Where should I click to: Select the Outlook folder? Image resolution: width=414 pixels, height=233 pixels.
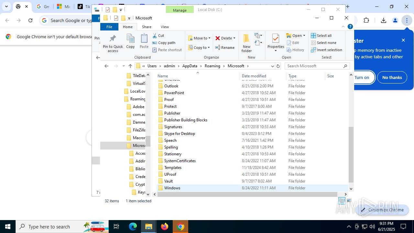coord(171,86)
